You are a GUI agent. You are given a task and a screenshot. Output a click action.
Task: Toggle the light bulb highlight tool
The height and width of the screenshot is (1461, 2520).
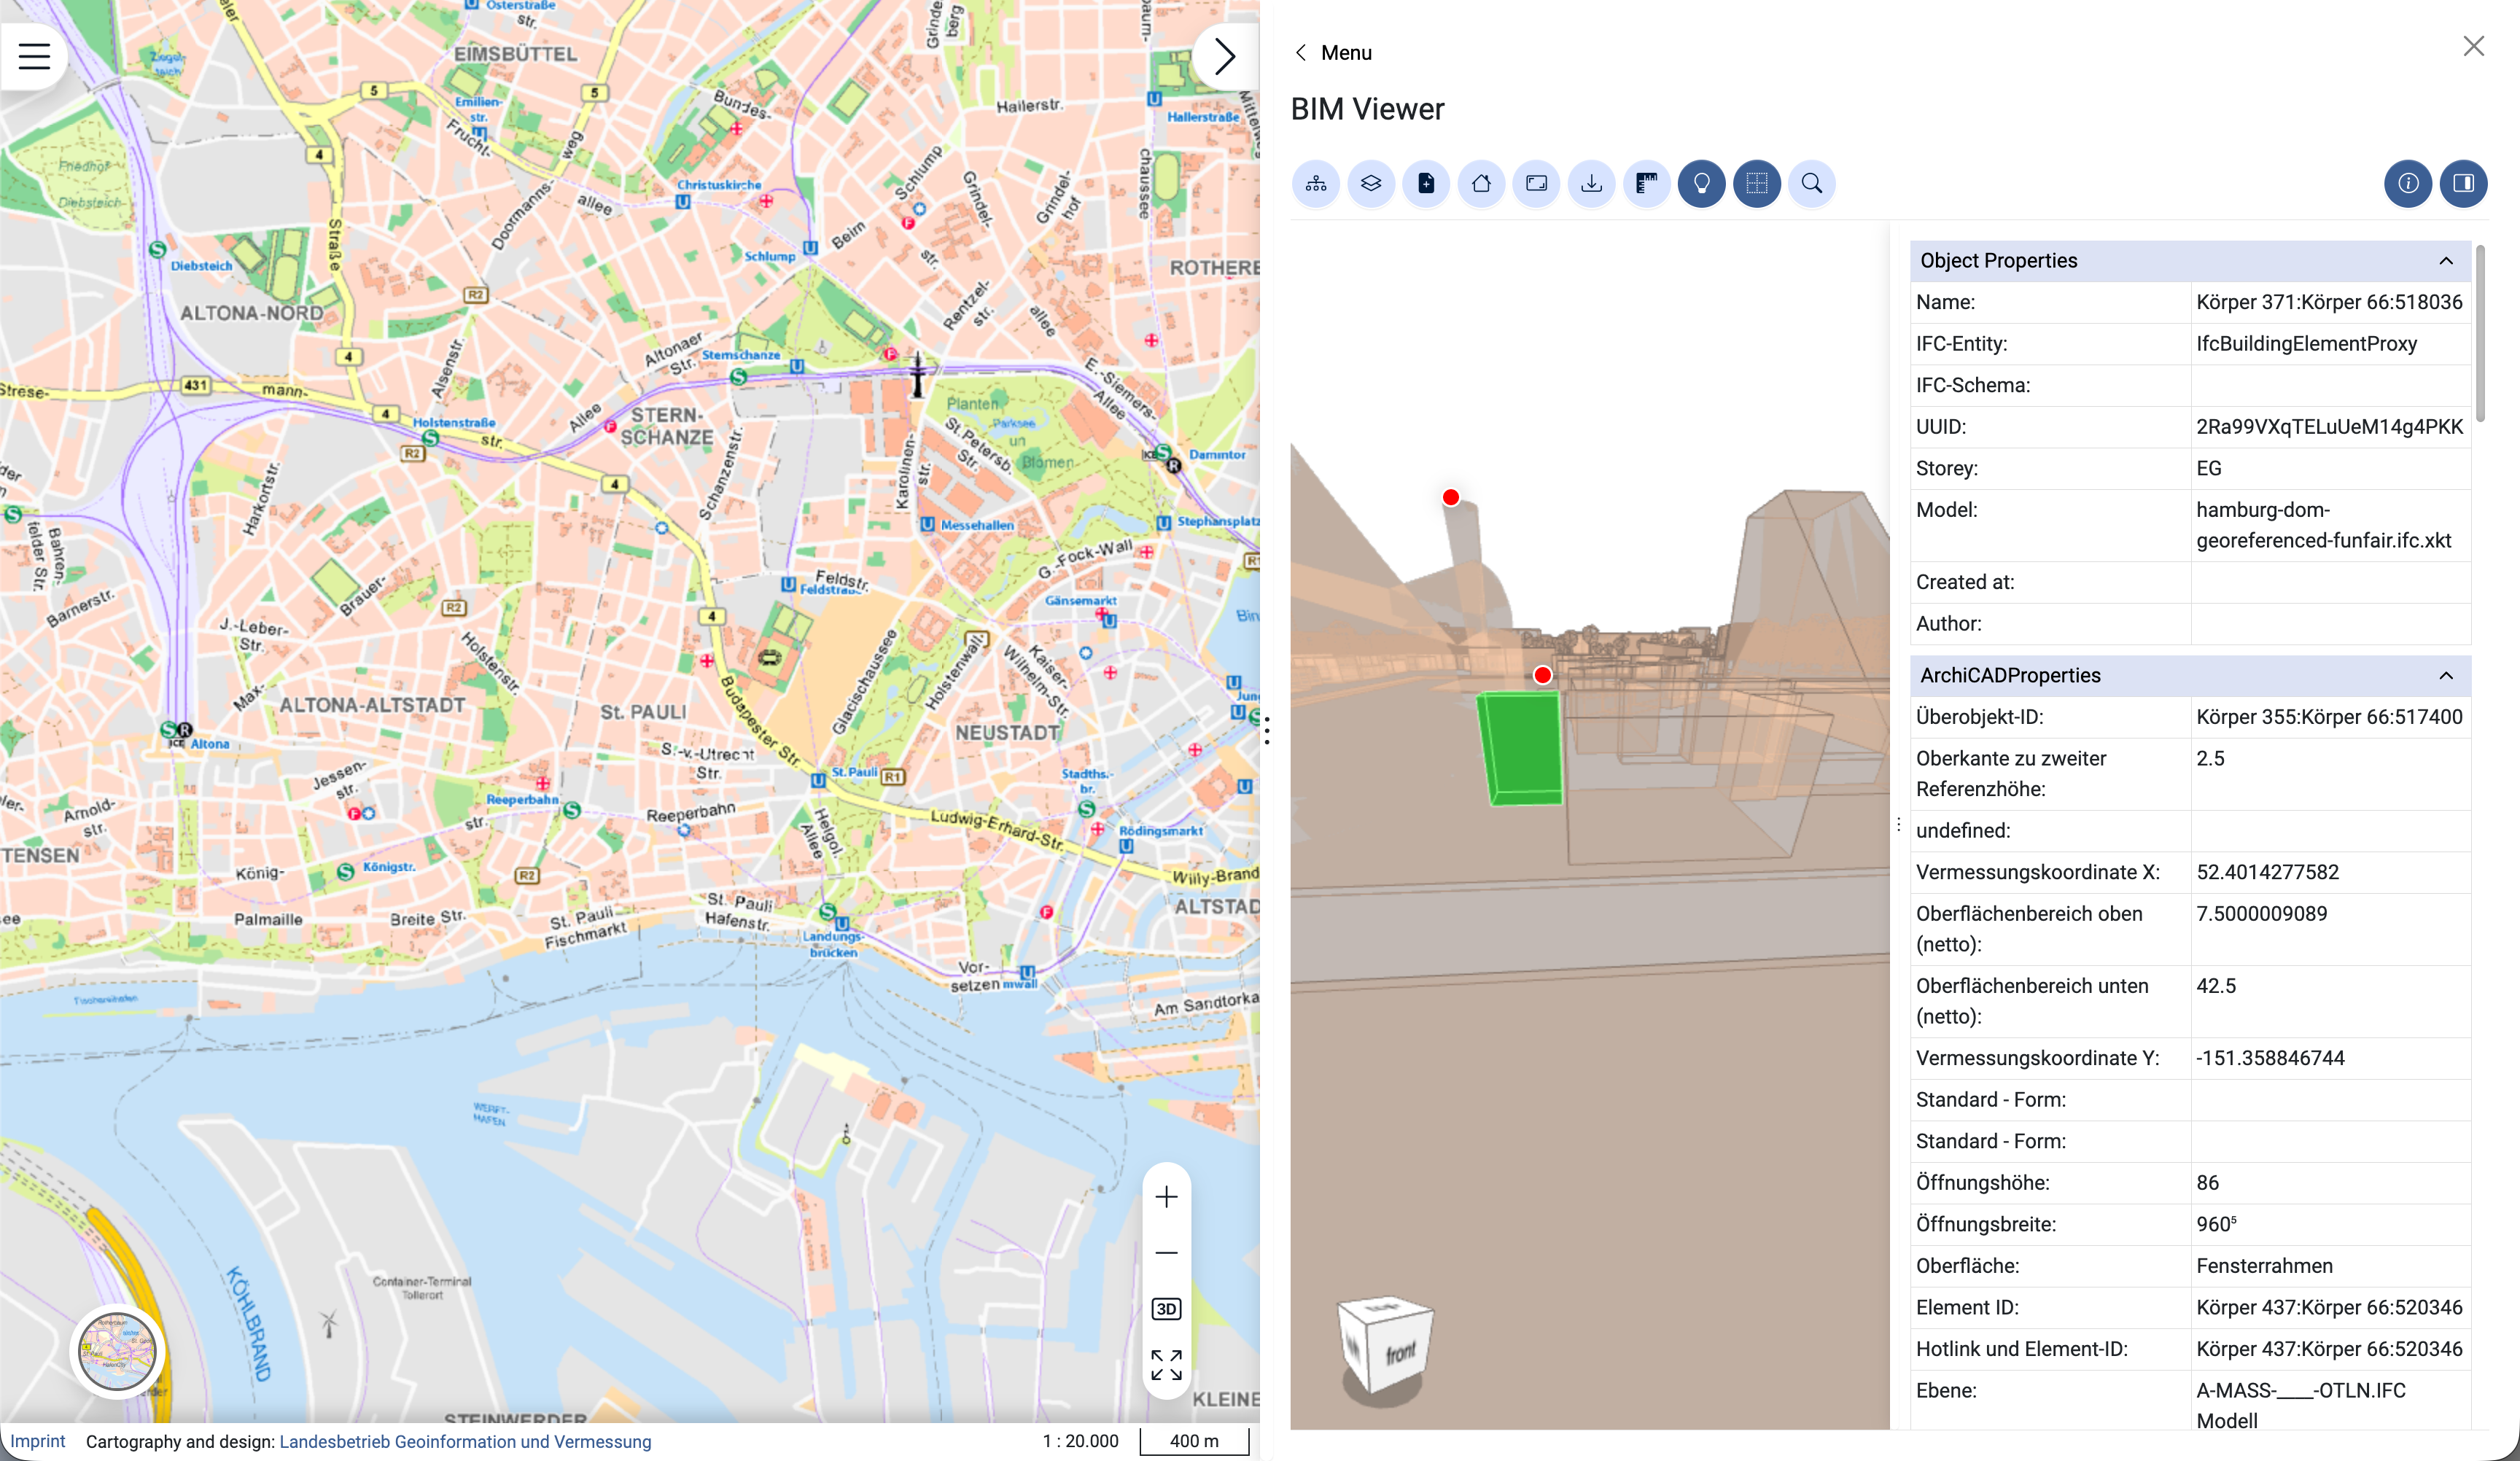pyautogui.click(x=1702, y=184)
